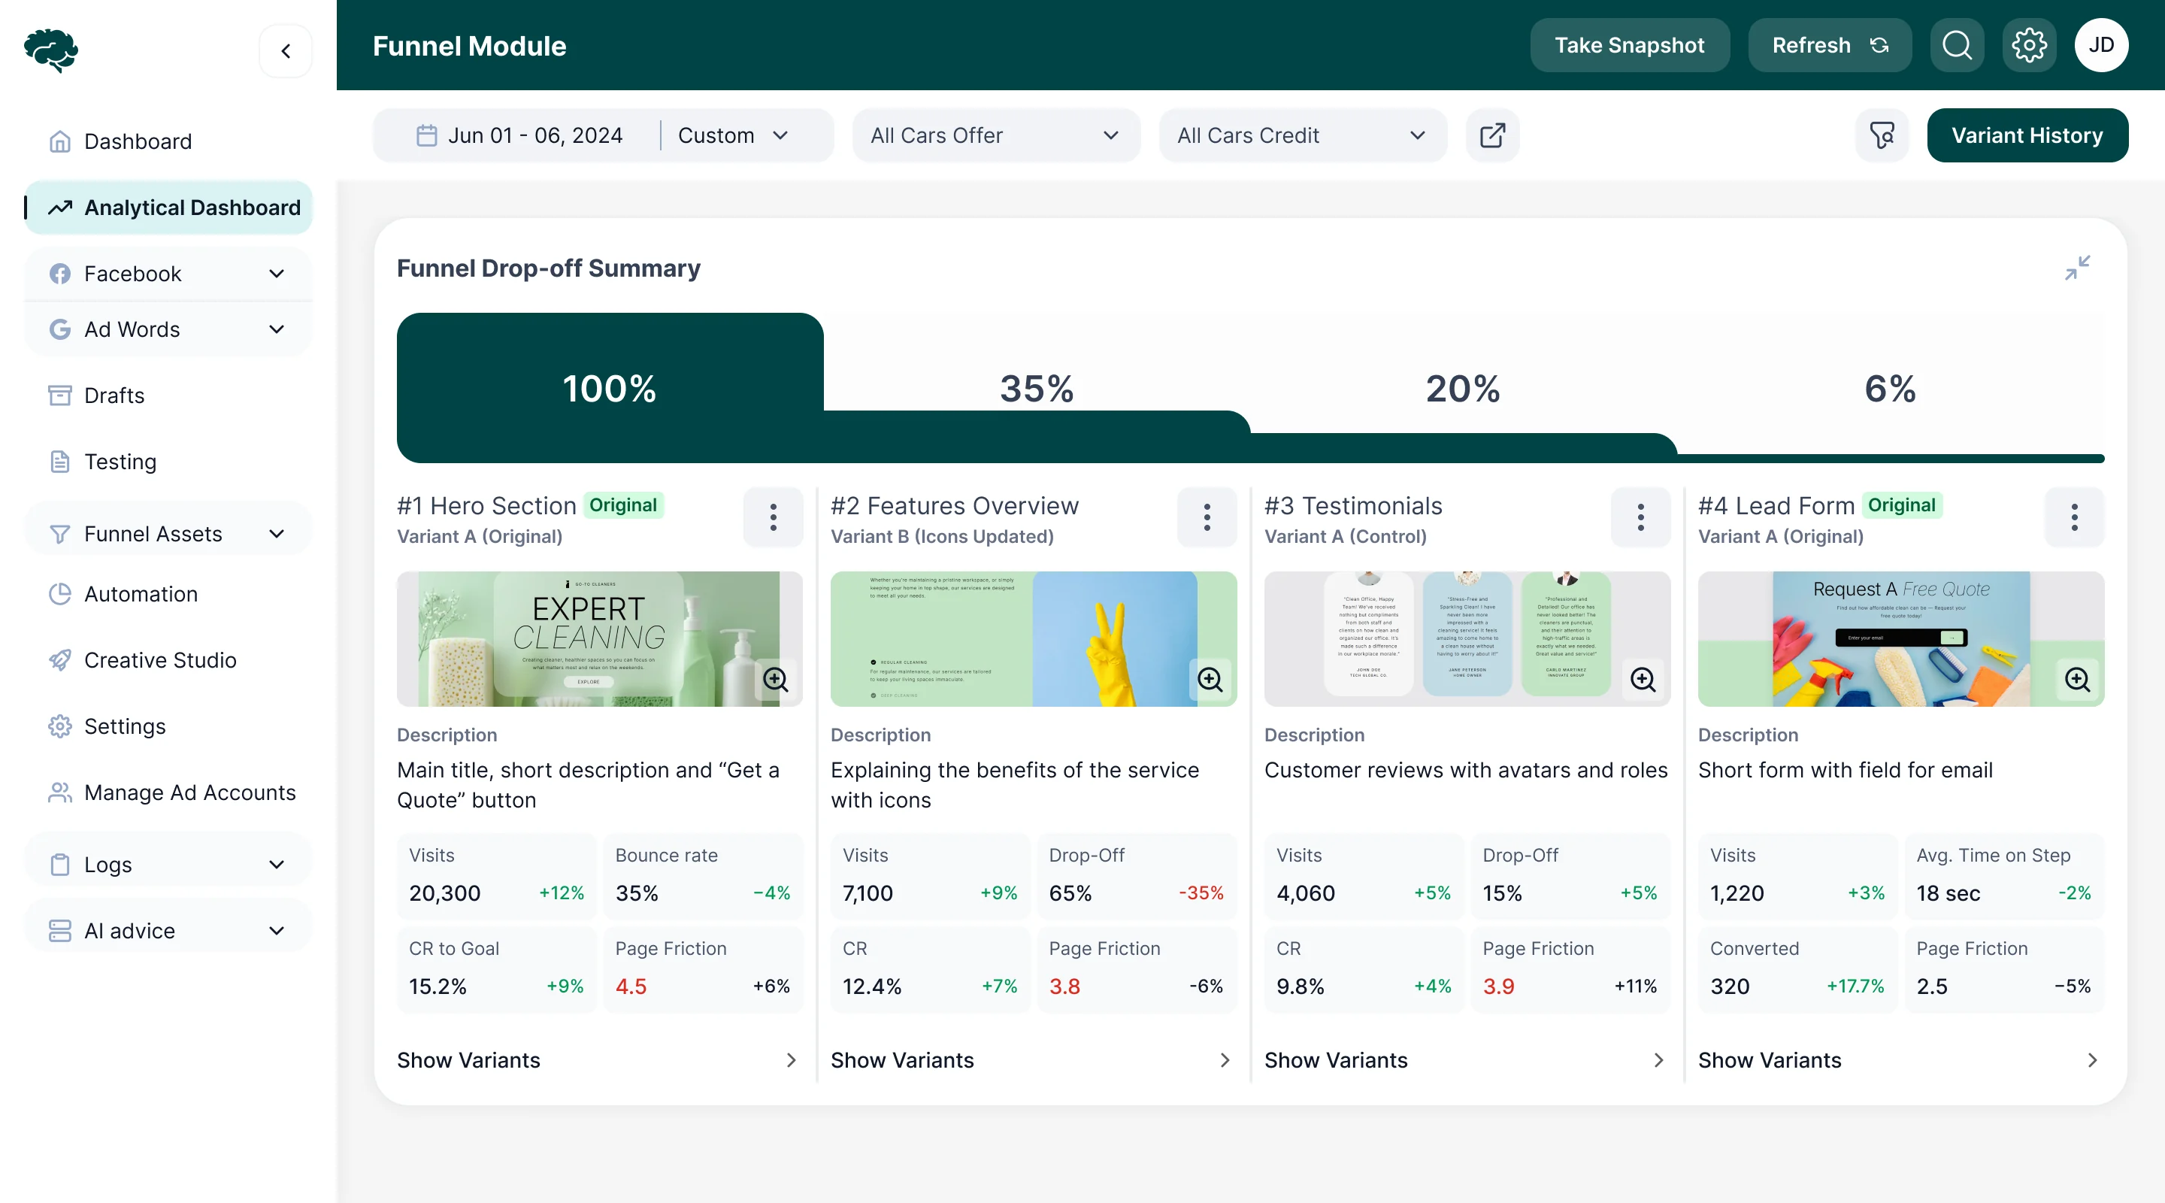Open the search icon in header
Image resolution: width=2165 pixels, height=1203 pixels.
[1957, 45]
